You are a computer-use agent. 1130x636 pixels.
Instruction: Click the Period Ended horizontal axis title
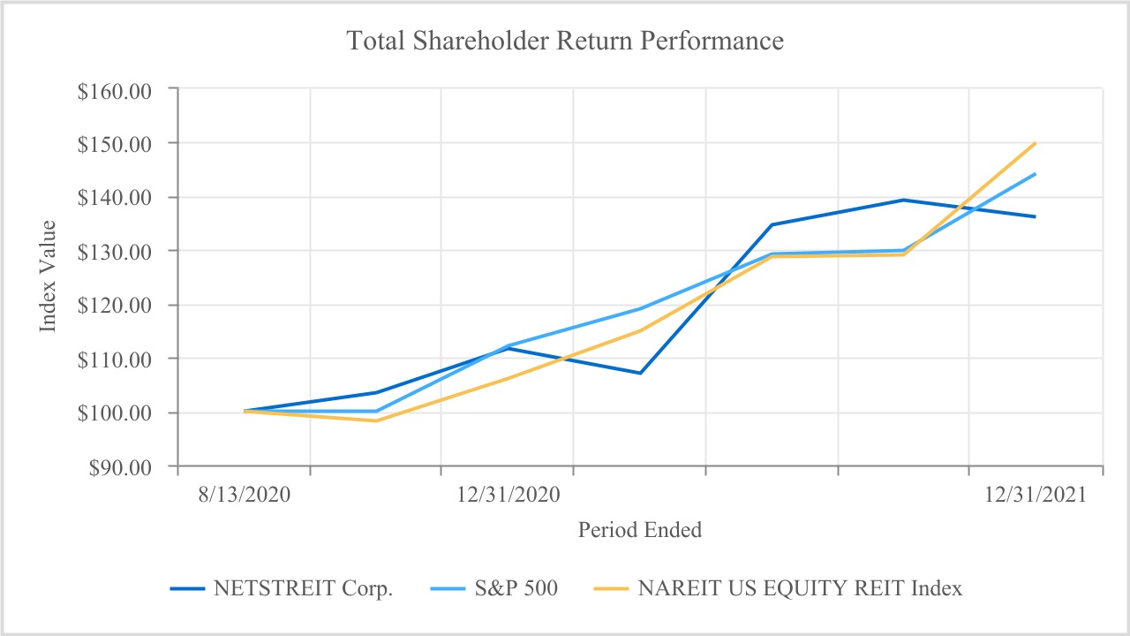coord(640,530)
